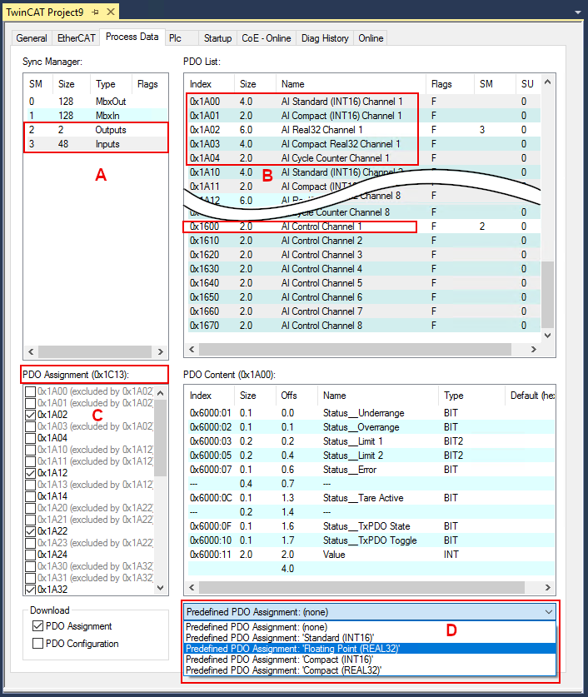Image resolution: width=588 pixels, height=697 pixels.
Task: Select PDO 0x1A00 in PDO List
Action: (x=364, y=102)
